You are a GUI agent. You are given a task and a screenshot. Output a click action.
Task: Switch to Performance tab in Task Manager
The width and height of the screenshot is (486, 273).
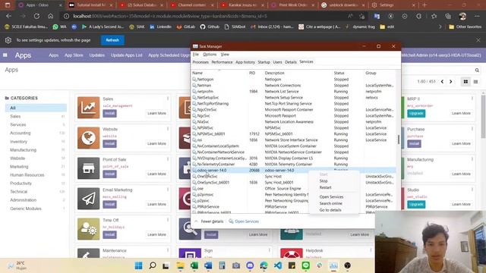pyautogui.click(x=222, y=62)
